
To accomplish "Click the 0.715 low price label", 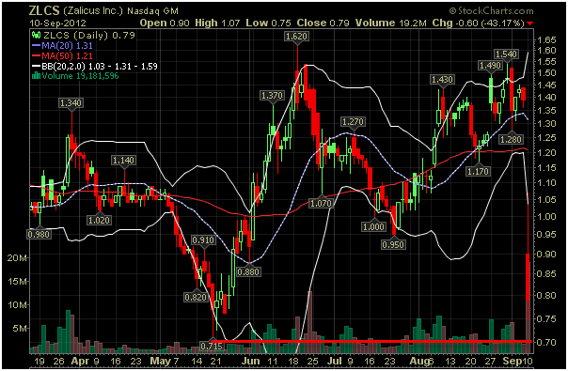I will 212,347.
